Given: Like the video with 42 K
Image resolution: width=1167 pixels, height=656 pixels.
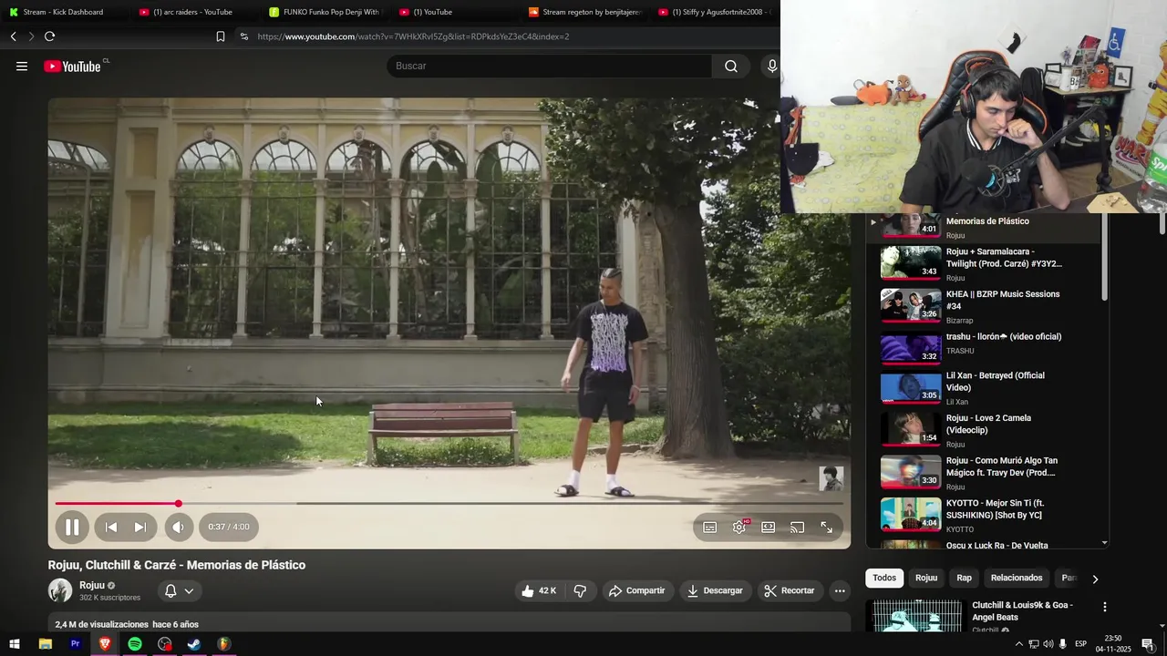Looking at the screenshot, I should tap(539, 590).
